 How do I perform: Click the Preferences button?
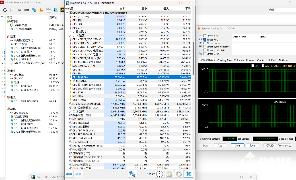pos(284,146)
